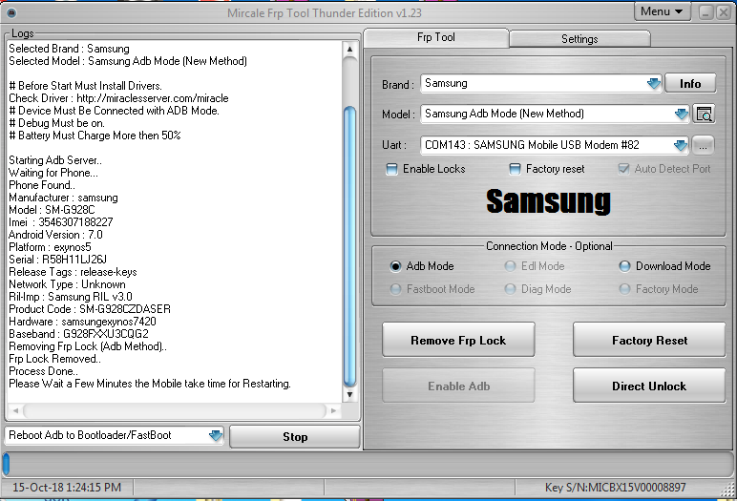Click the Direct Unlock button
The height and width of the screenshot is (501, 737).
click(x=649, y=386)
